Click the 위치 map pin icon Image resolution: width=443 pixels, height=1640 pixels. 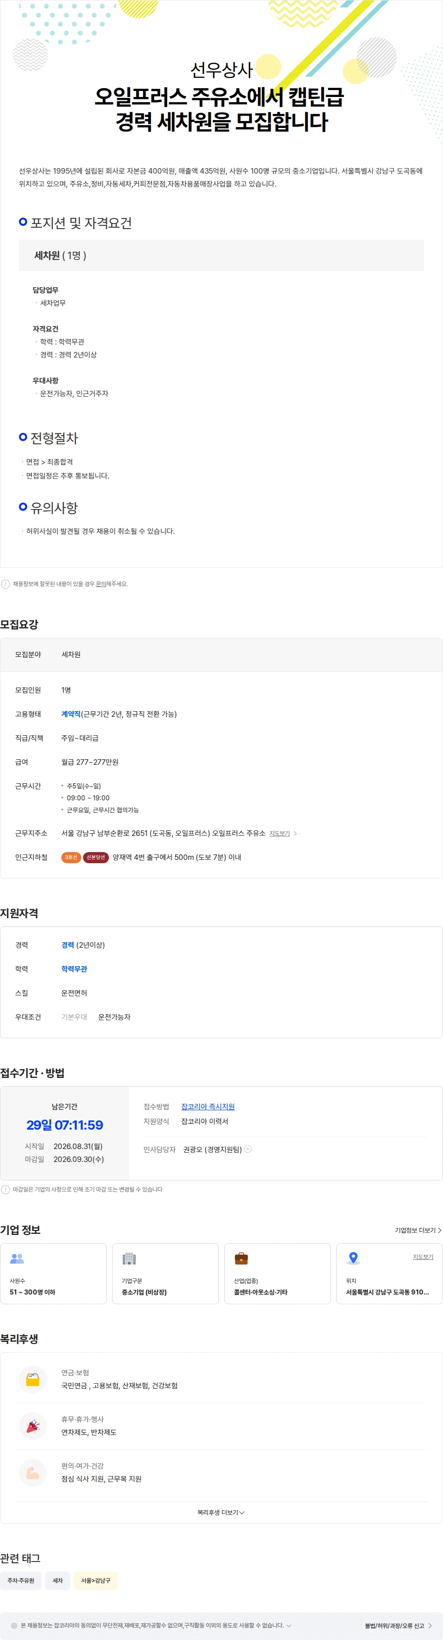tap(353, 1259)
